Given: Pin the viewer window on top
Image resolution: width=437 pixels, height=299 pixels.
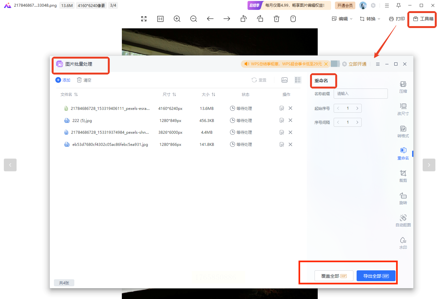Looking at the screenshot, I should coord(398,5).
